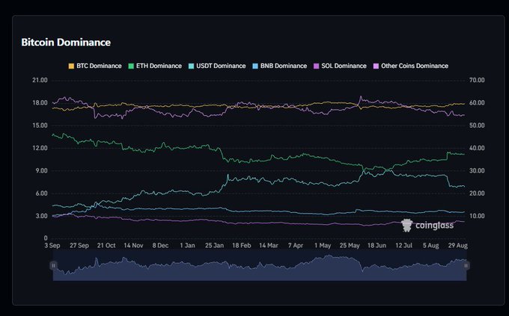The image size is (509, 316).
Task: Click the 40.00 right axis value
Action: point(477,148)
